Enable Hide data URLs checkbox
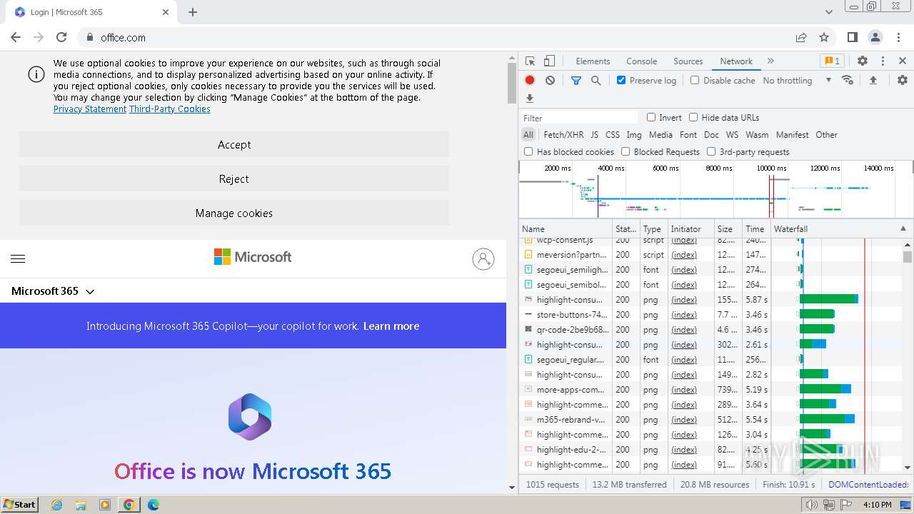 coord(693,117)
